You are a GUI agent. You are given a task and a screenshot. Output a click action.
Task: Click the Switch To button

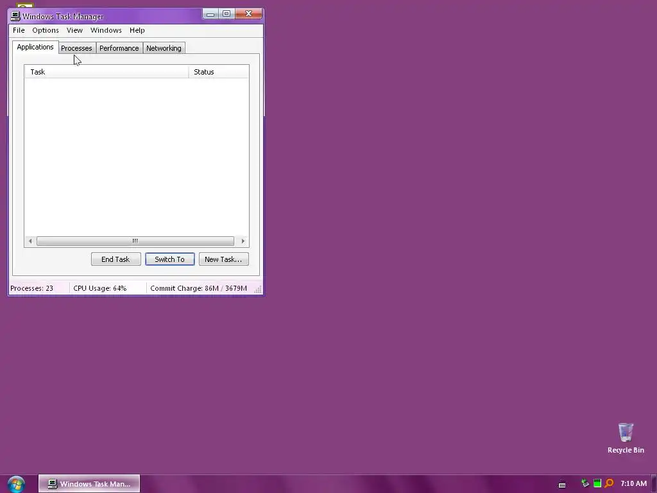tap(169, 259)
